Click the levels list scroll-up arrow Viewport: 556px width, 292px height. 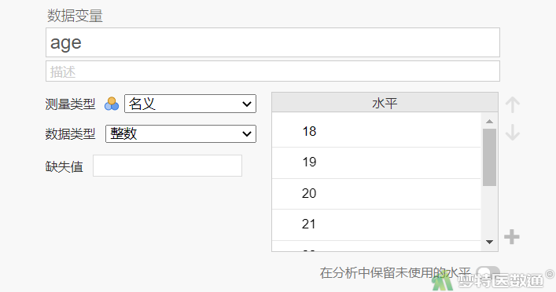point(489,122)
